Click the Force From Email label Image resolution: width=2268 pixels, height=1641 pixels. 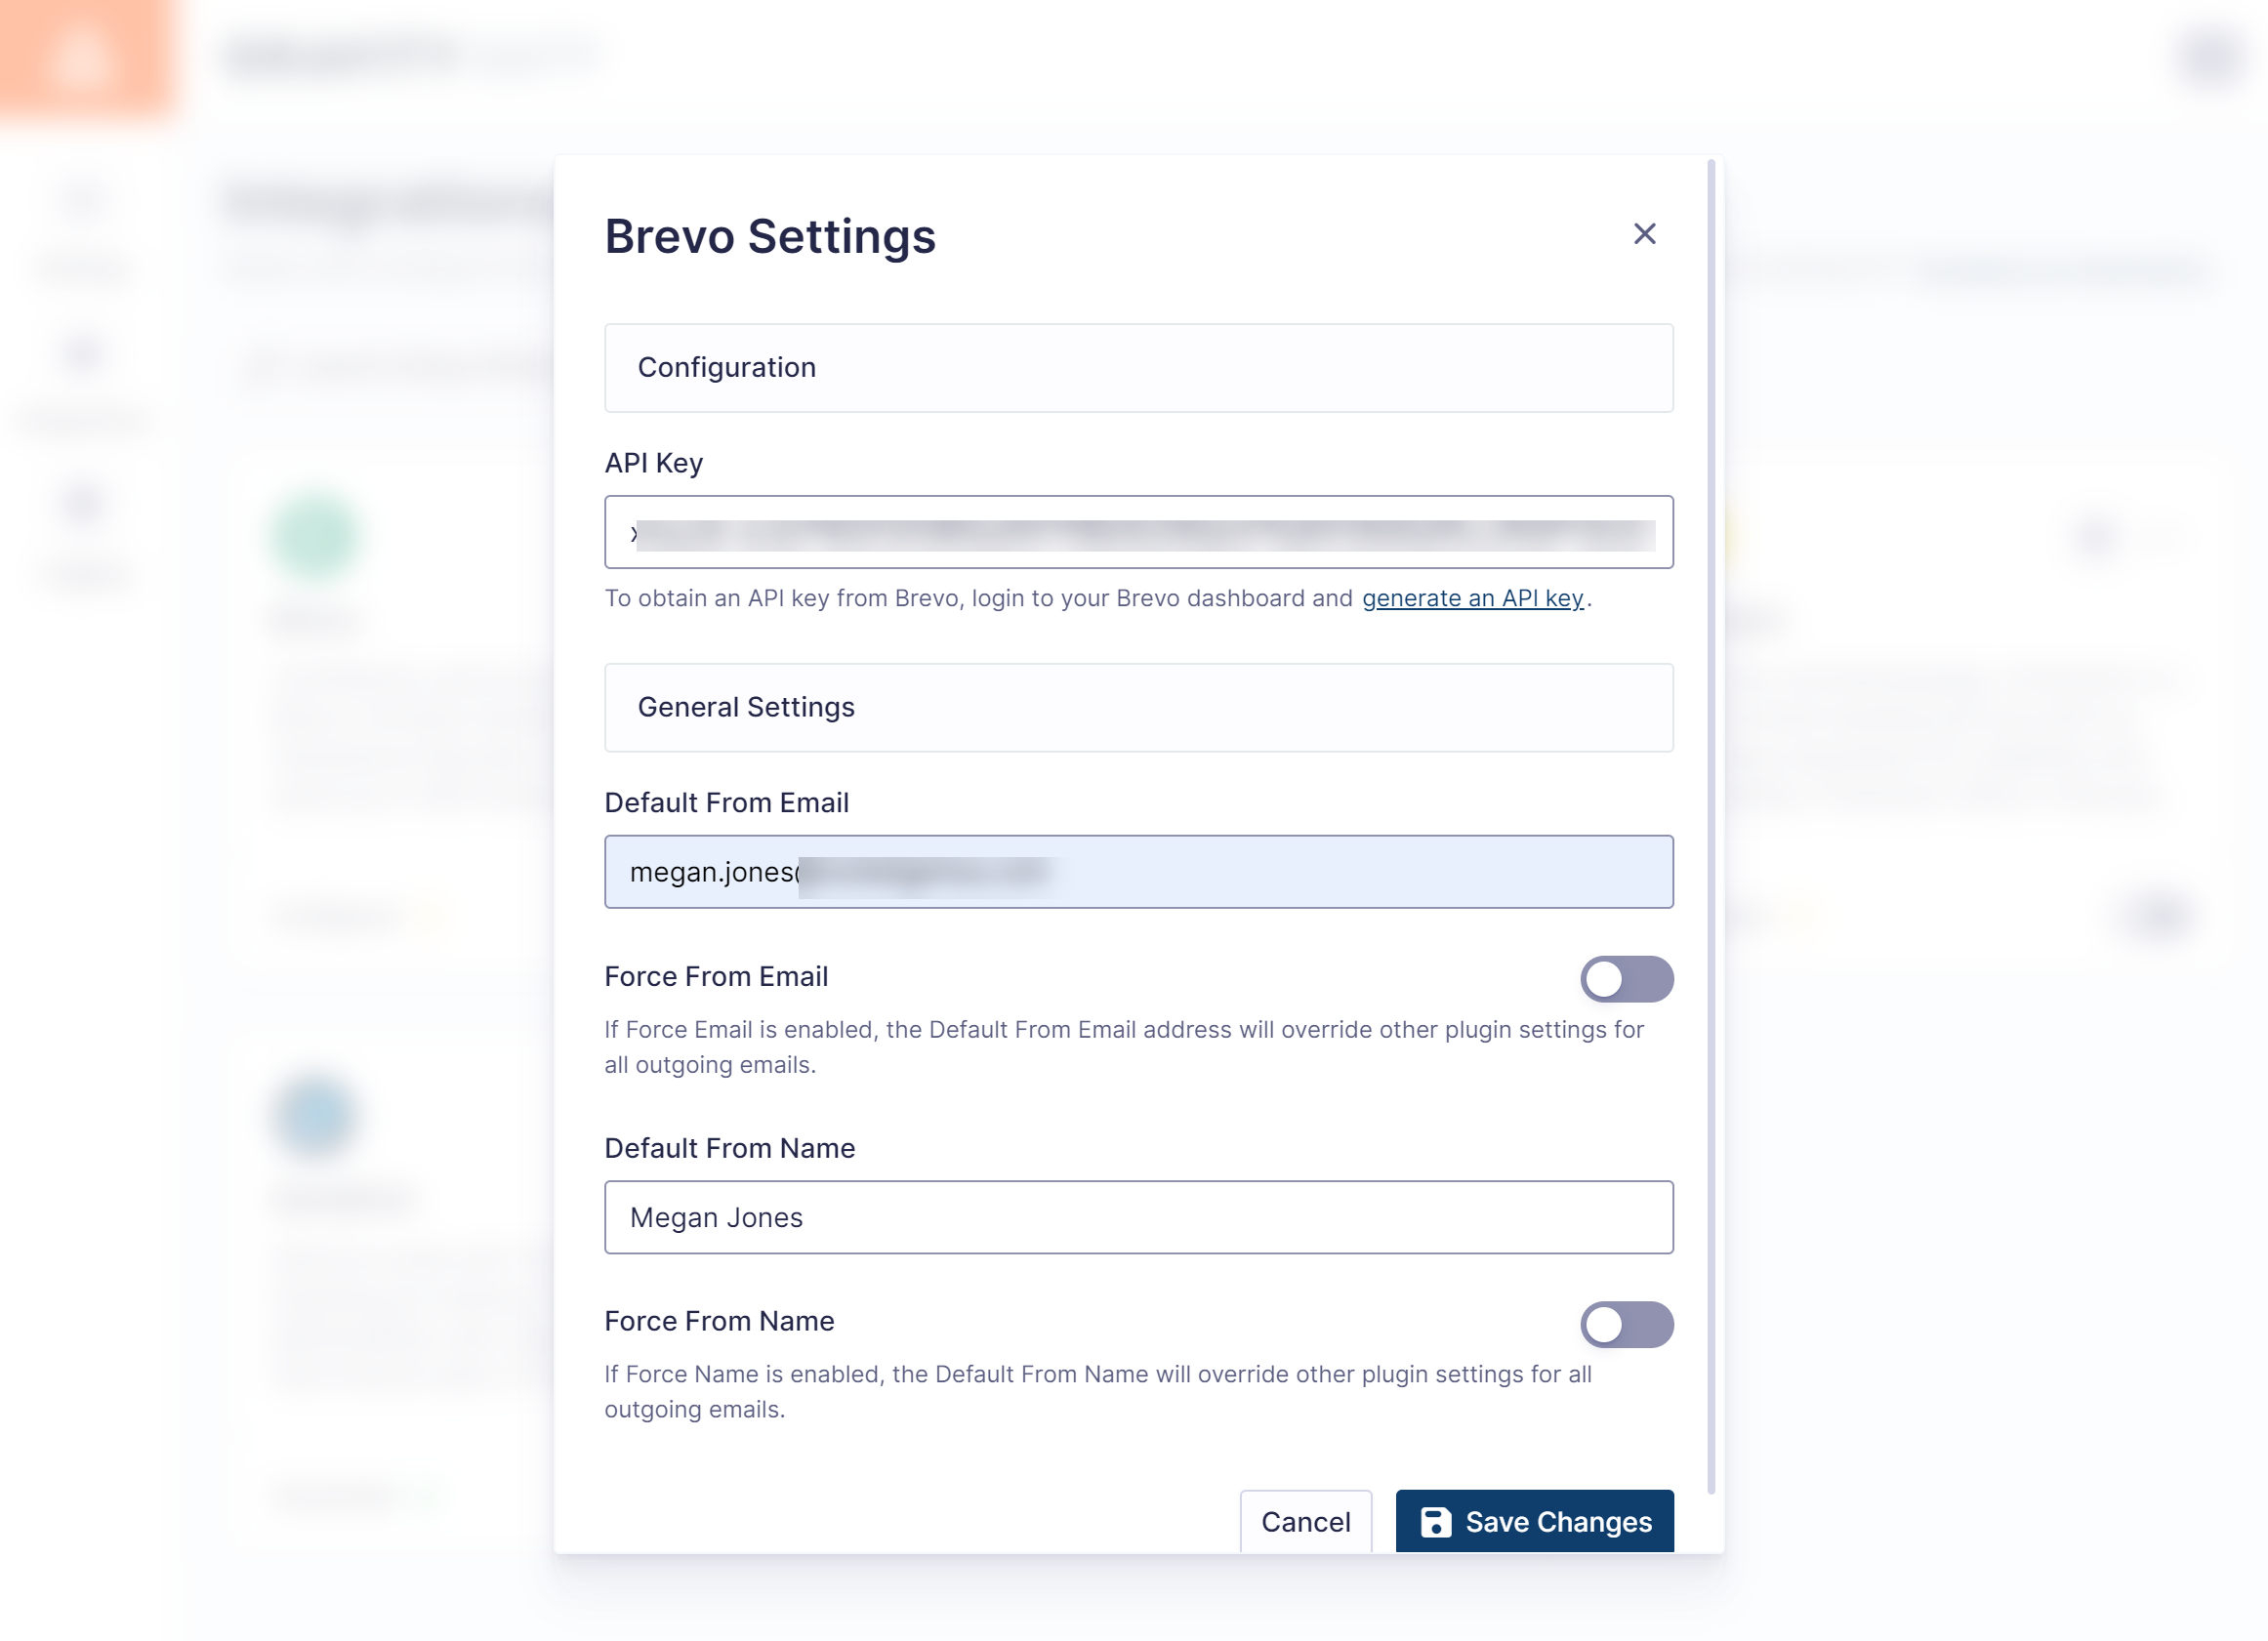pos(716,976)
